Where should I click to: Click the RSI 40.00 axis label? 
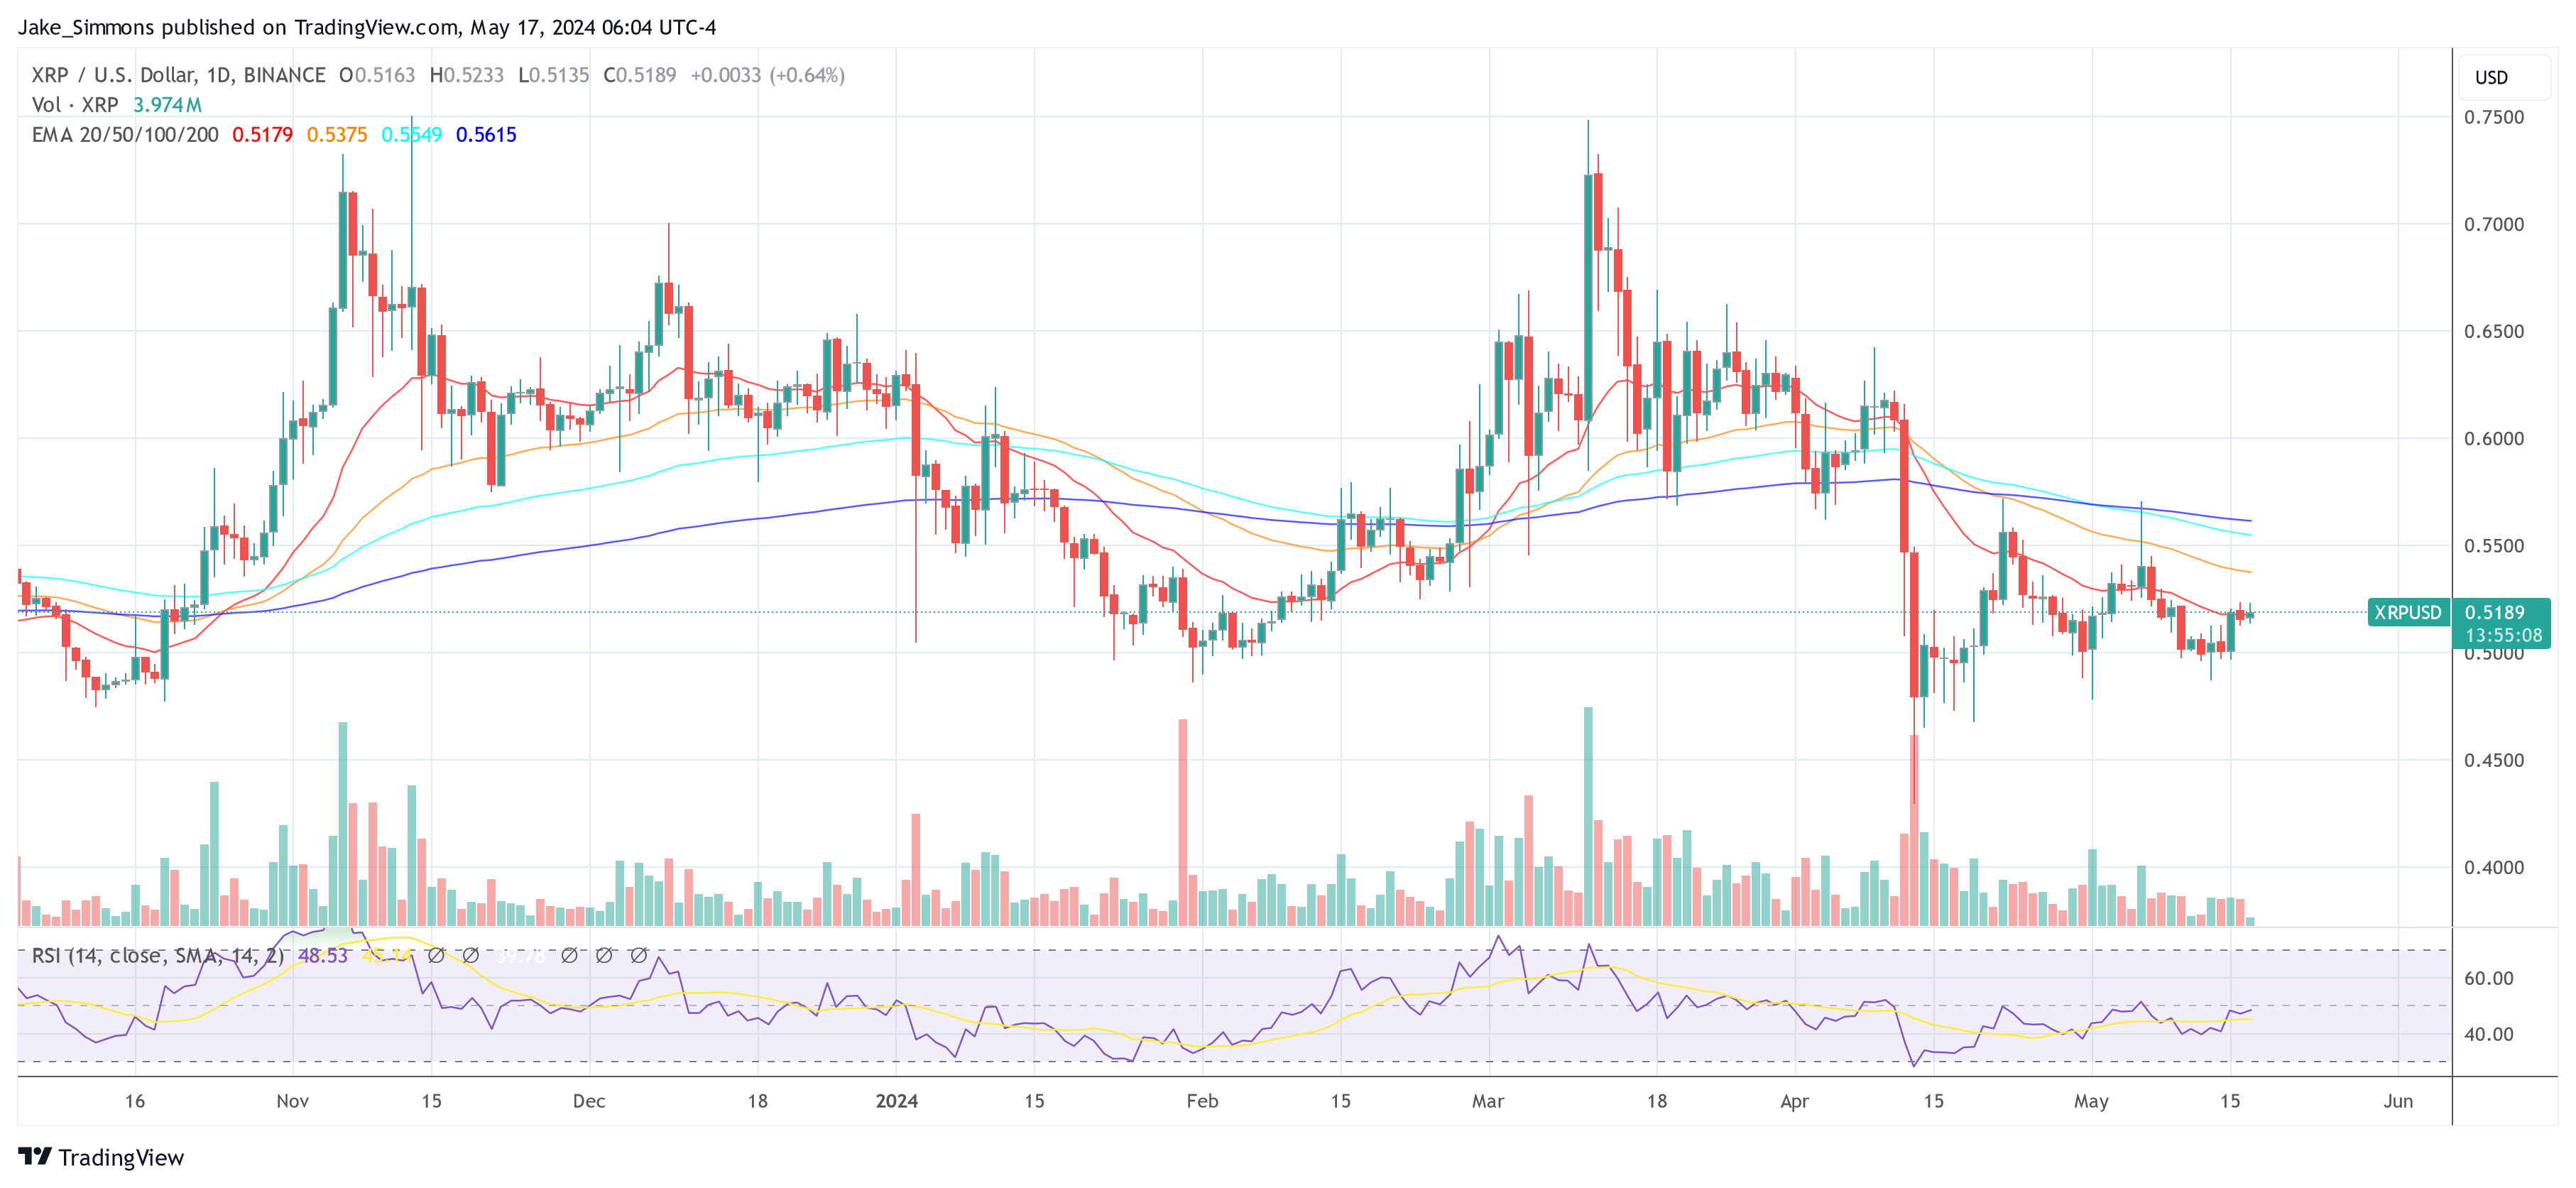click(2489, 1034)
